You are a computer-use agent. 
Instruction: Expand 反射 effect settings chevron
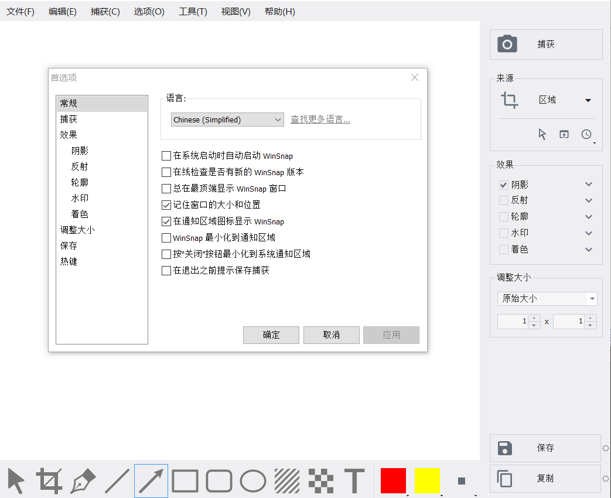click(x=589, y=200)
